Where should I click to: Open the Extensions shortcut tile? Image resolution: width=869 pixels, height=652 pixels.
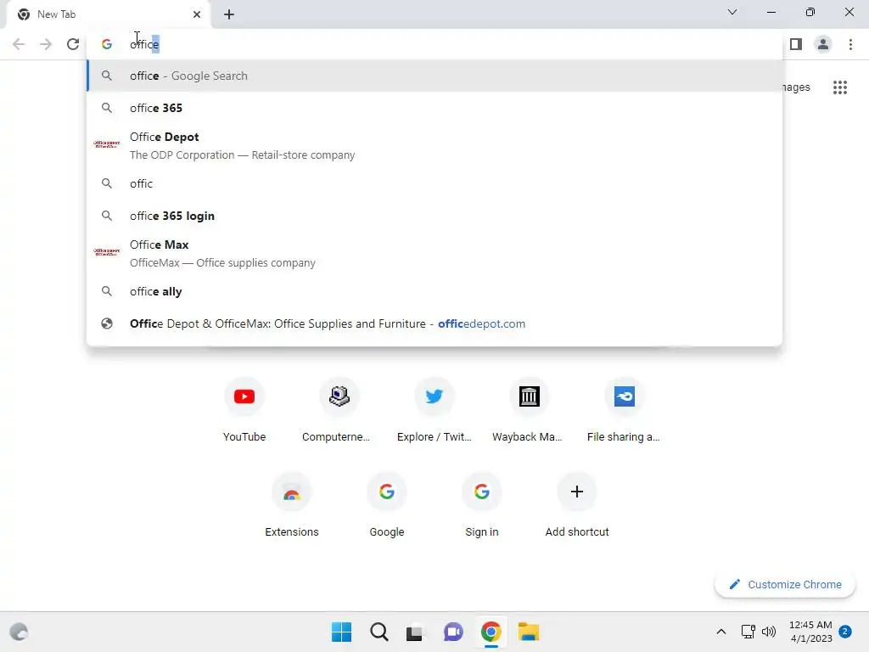(292, 505)
